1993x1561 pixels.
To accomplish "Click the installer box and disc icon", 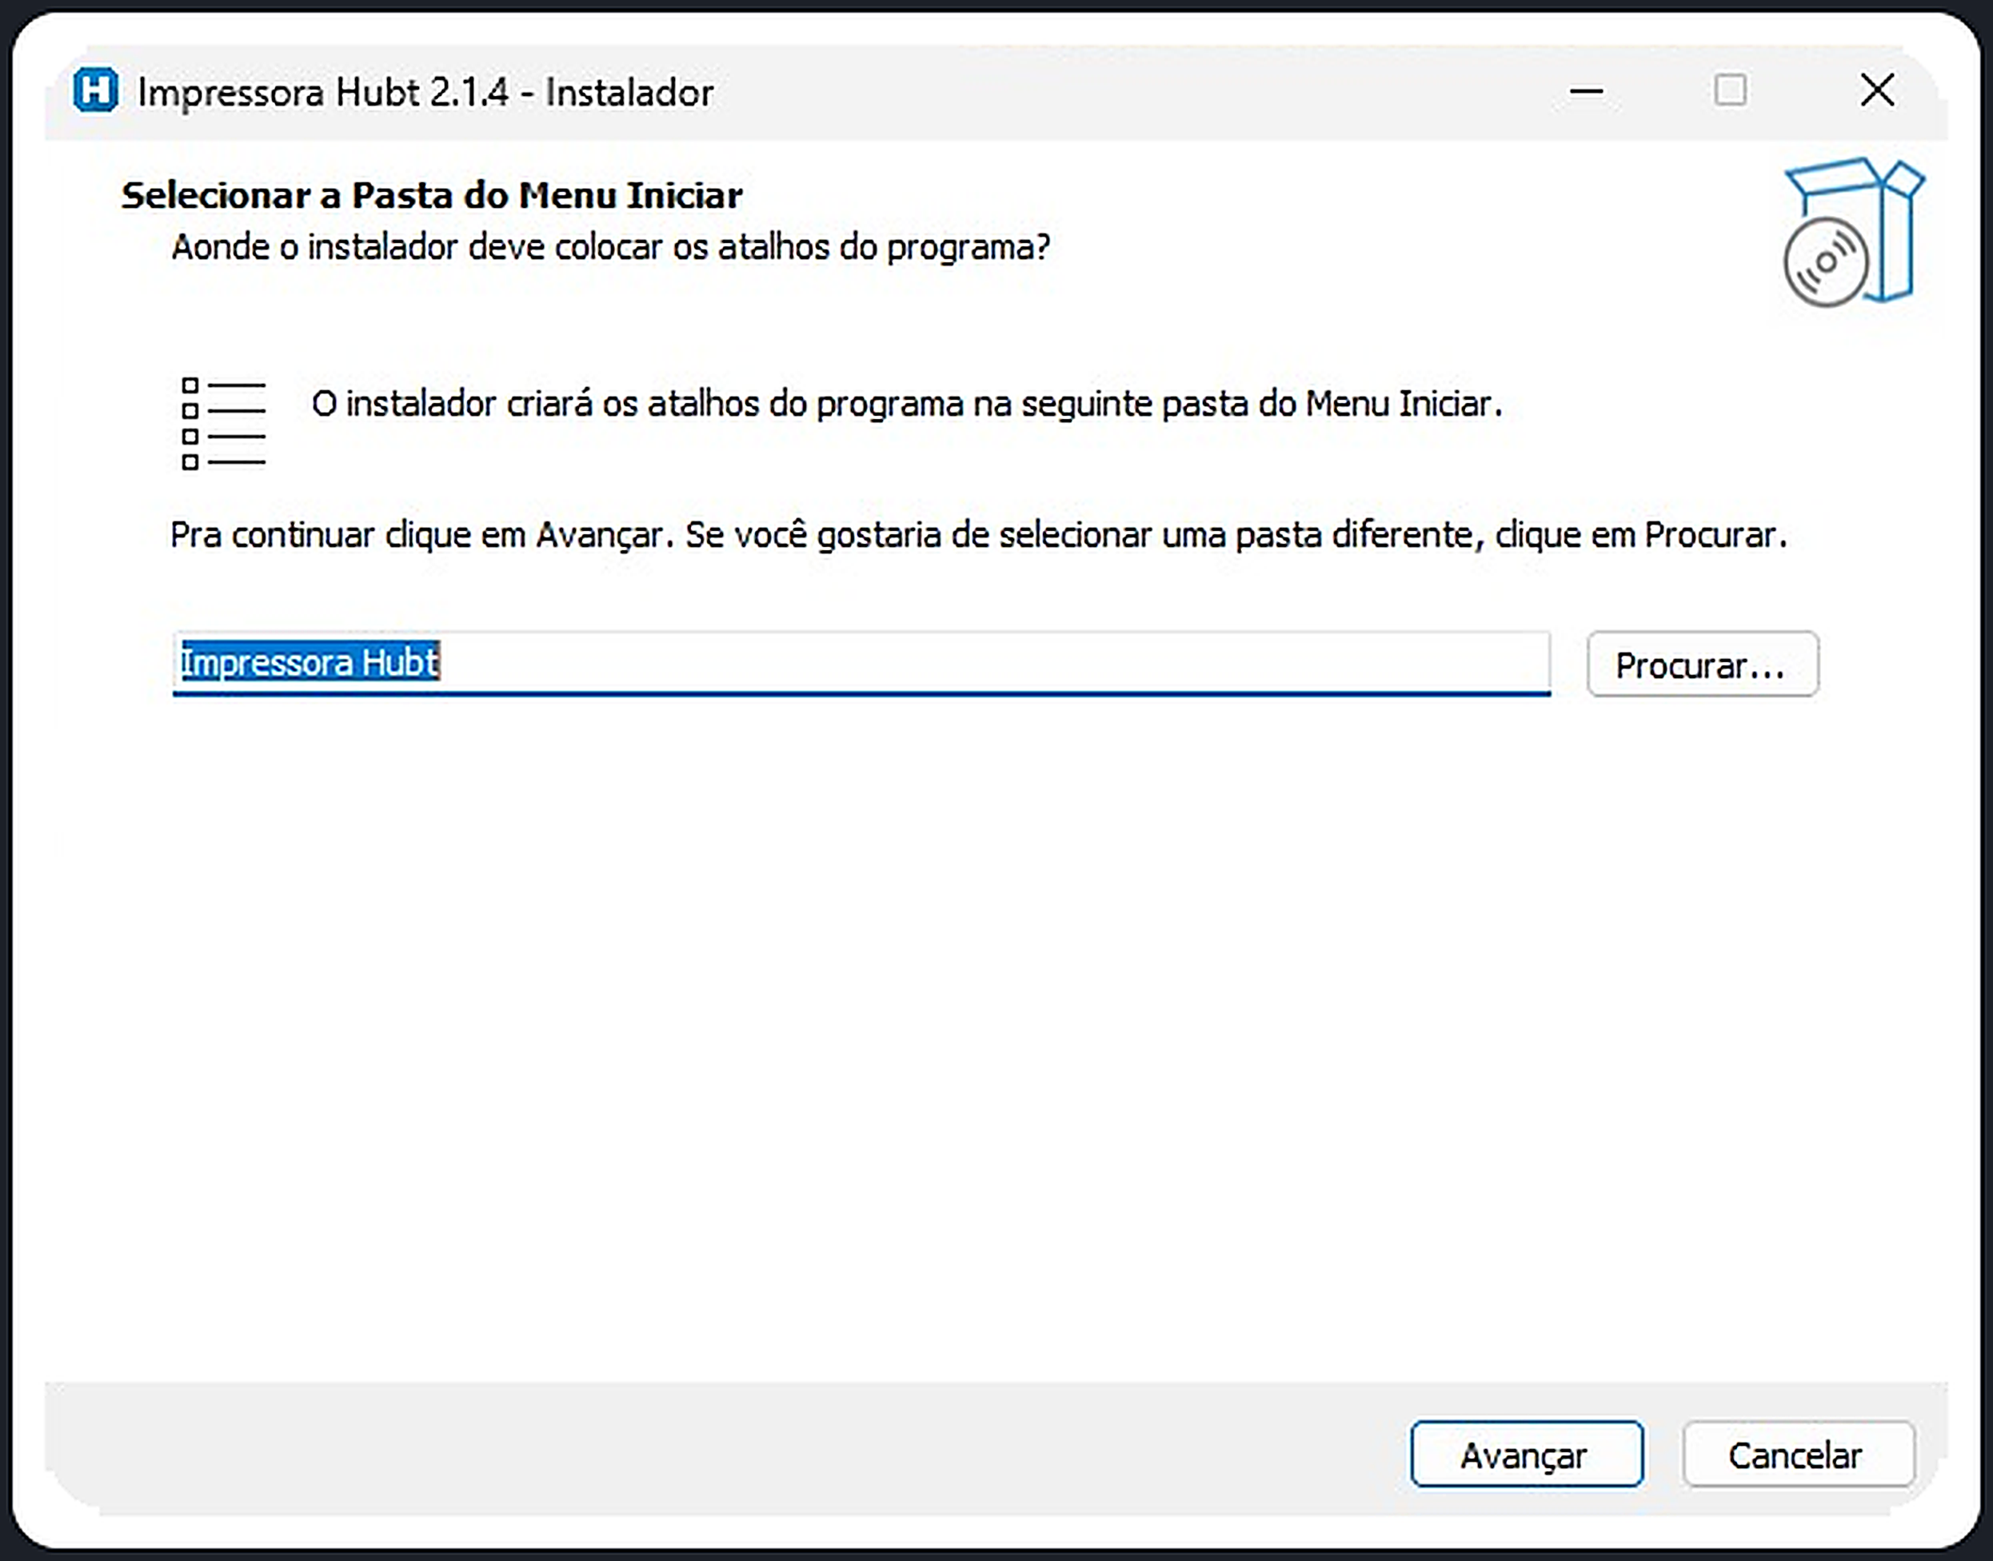I will click(1853, 232).
